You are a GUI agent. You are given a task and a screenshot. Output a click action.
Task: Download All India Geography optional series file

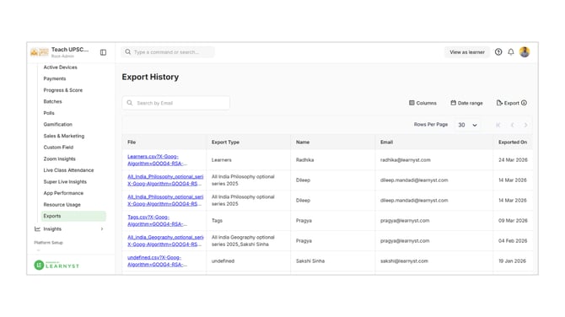165,240
